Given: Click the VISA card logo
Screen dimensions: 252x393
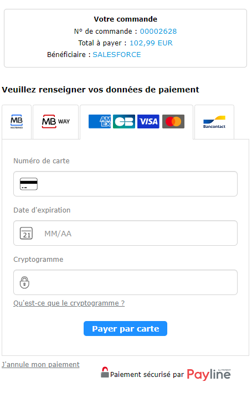Looking at the screenshot, I should click(x=148, y=122).
